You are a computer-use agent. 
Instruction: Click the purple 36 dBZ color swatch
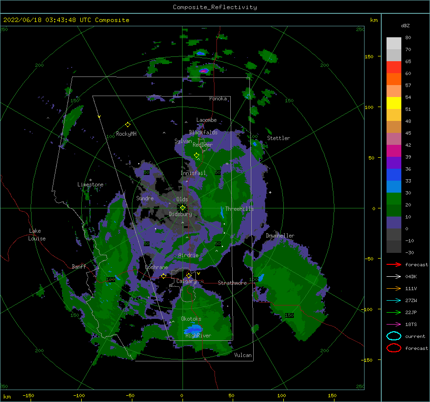[x=394, y=163]
